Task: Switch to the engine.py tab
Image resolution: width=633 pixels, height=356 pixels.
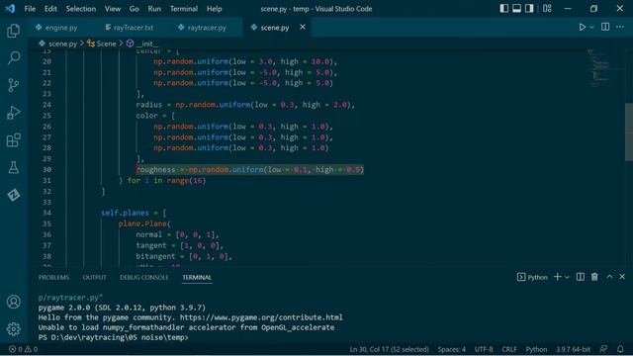Action: (56, 28)
